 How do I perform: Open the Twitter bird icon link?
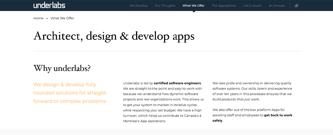pos(296,6)
